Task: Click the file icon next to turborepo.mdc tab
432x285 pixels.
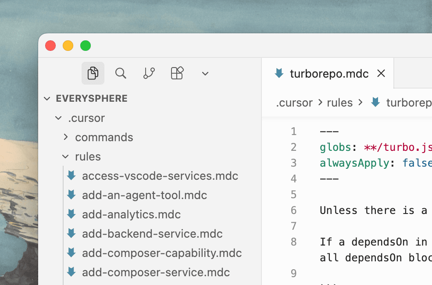Action: [279, 73]
